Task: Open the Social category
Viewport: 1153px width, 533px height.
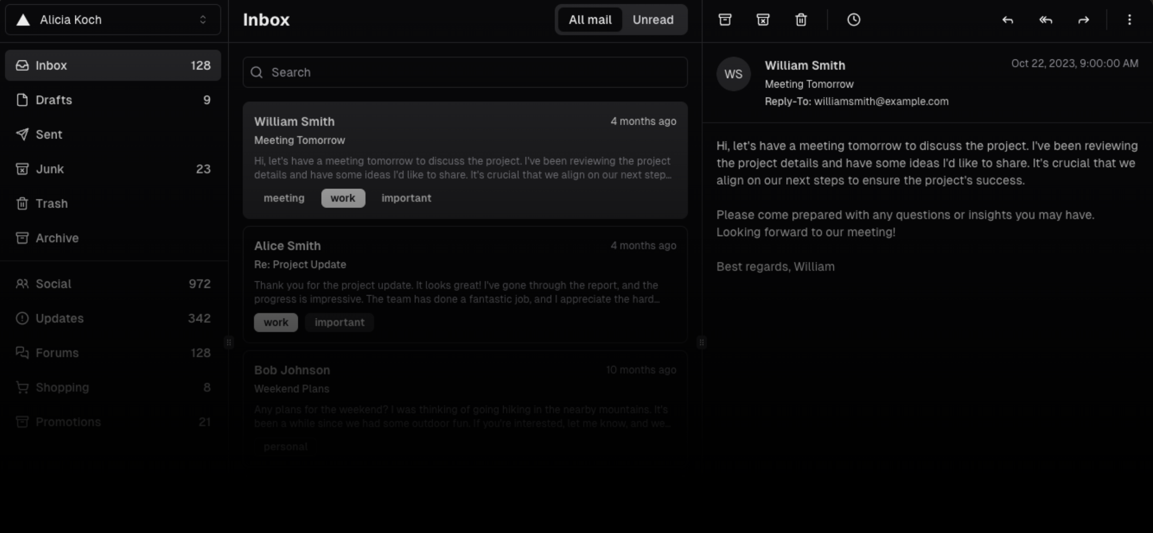Action: [x=113, y=284]
